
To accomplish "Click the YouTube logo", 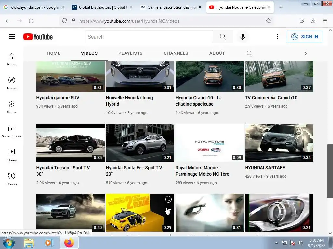I will (38, 37).
